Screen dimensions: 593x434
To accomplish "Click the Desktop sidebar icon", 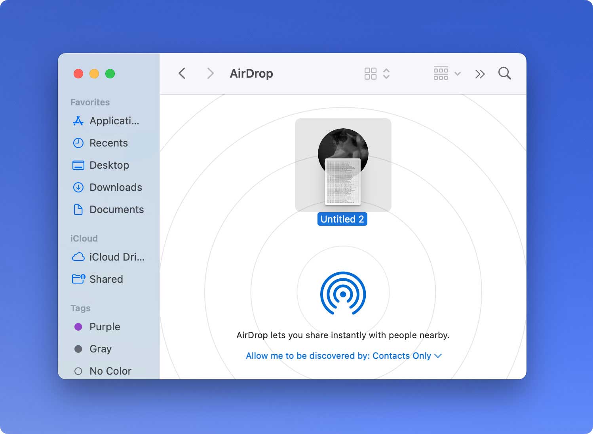I will (x=78, y=165).
